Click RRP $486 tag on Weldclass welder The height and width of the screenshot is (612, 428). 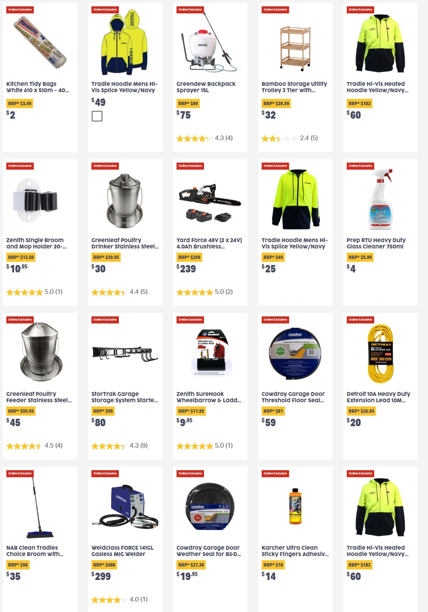click(104, 565)
